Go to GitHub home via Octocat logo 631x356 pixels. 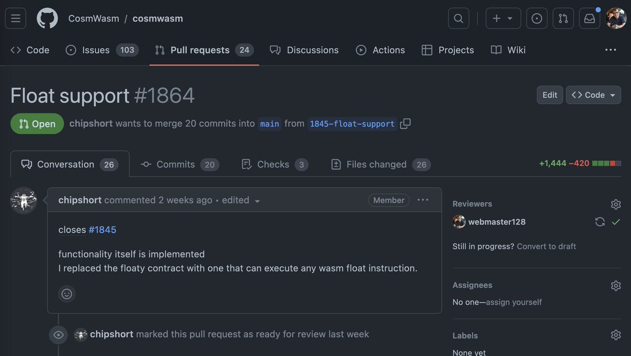click(x=47, y=18)
